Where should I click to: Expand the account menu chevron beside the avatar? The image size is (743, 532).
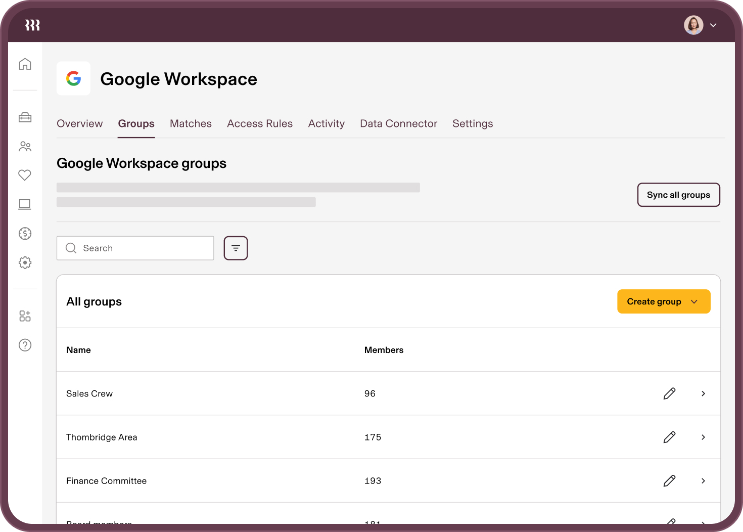[713, 25]
